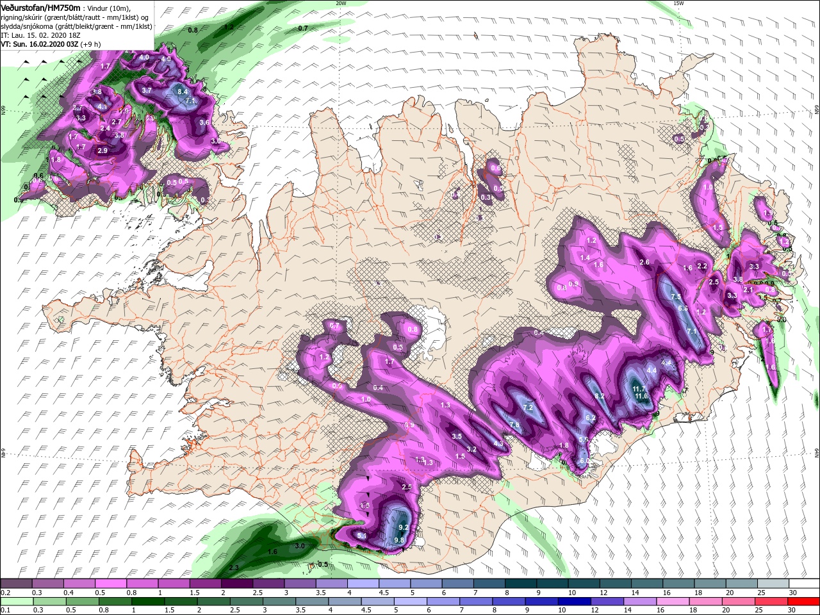Click the 9.8 snowfall value
820x615 pixels.
pyautogui.click(x=399, y=540)
